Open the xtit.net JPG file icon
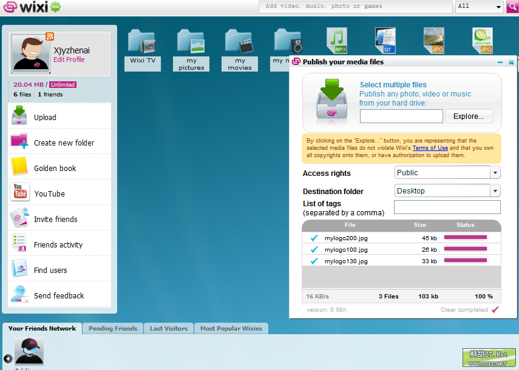 pyautogui.click(x=483, y=41)
